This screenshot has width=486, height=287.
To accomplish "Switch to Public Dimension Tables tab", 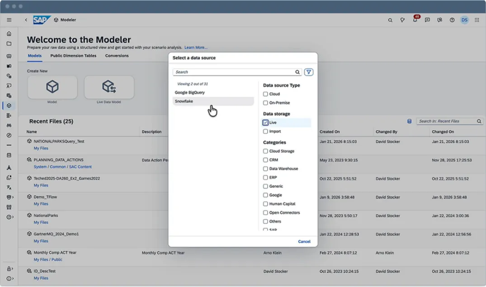I will 73,56.
